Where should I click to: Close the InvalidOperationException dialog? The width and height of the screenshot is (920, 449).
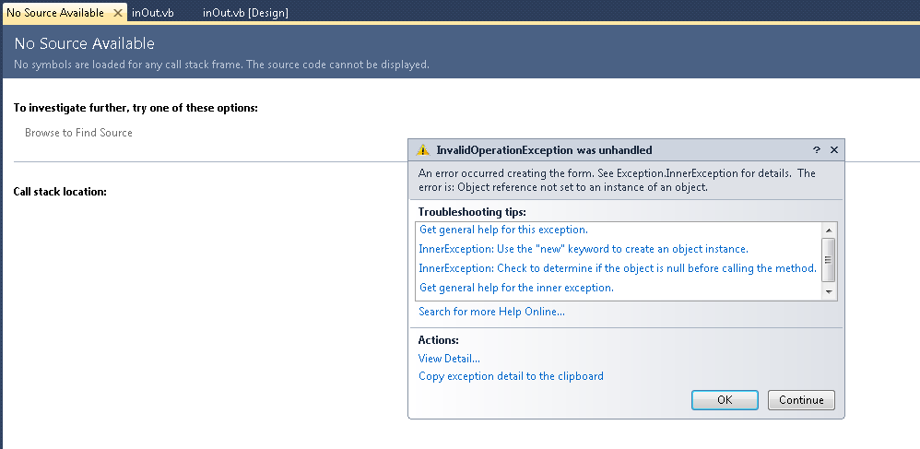(x=834, y=149)
